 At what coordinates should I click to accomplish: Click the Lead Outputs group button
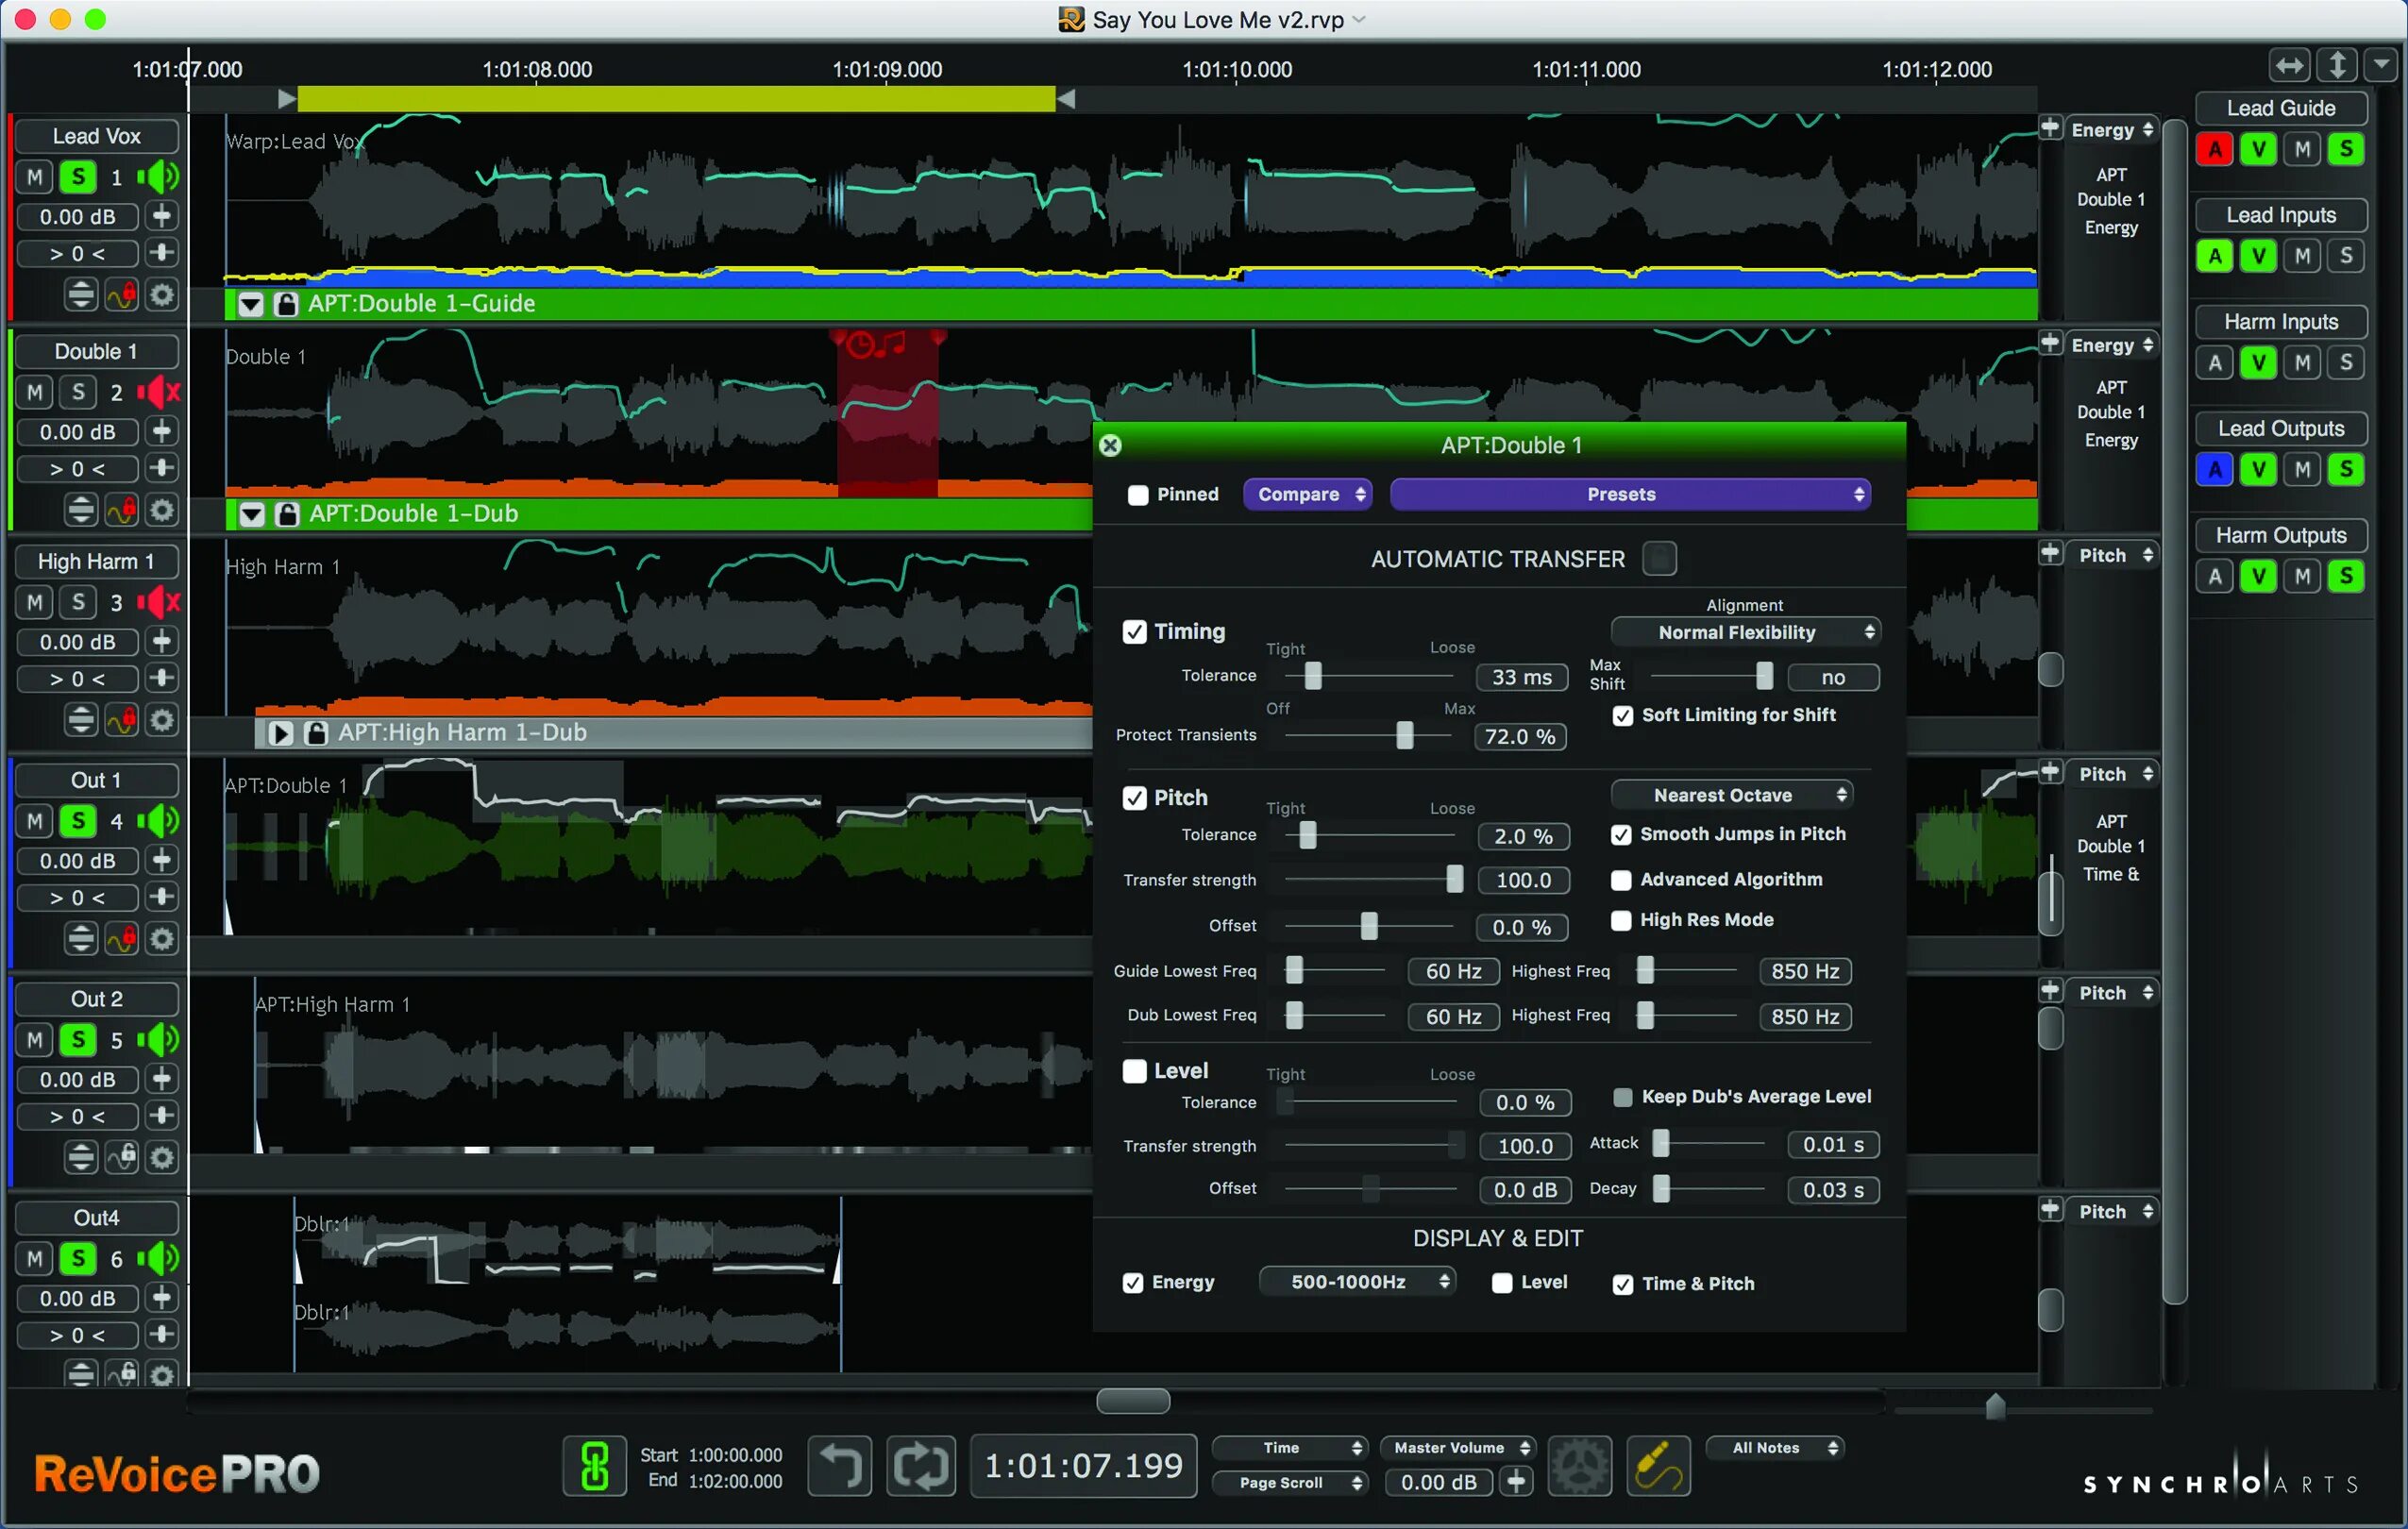coord(2280,429)
